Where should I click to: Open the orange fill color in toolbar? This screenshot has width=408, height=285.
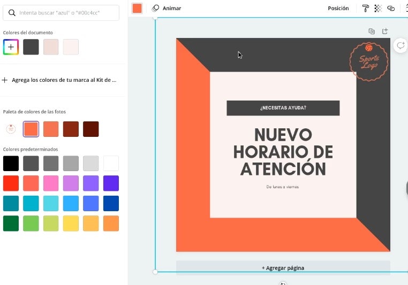tap(137, 9)
